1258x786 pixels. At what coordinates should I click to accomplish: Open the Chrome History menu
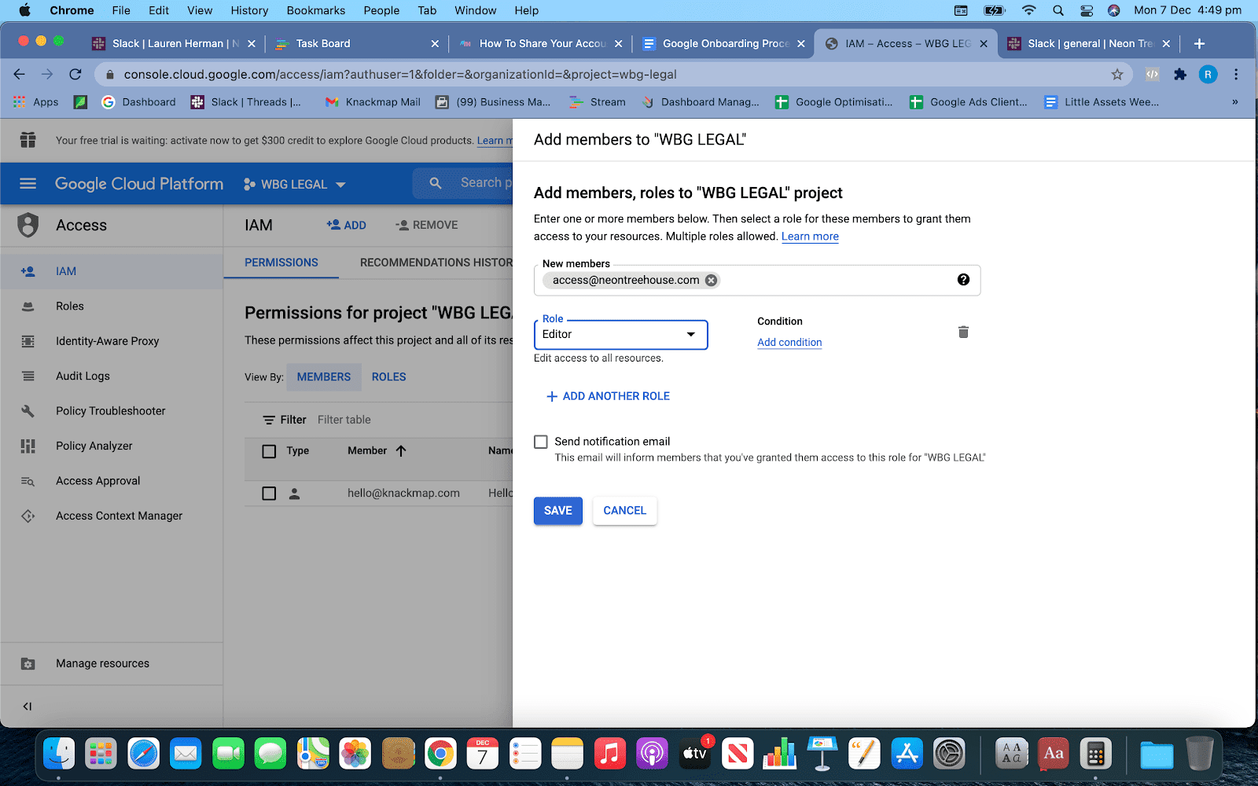click(x=249, y=10)
